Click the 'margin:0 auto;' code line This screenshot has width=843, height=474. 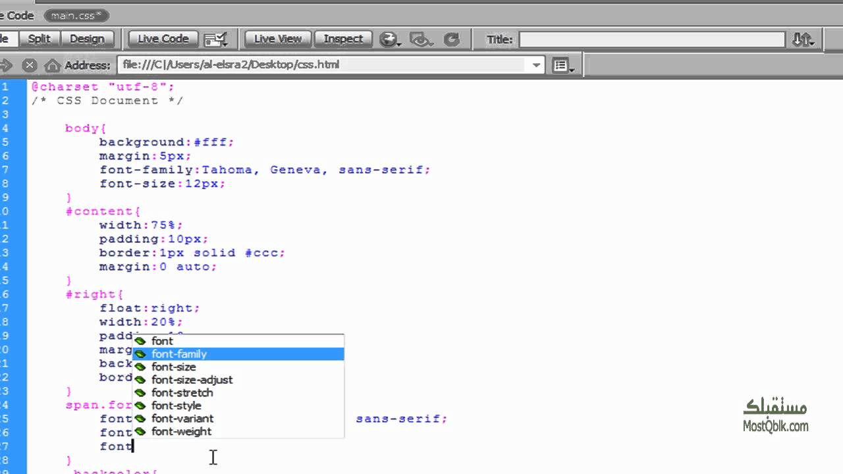[x=158, y=267]
